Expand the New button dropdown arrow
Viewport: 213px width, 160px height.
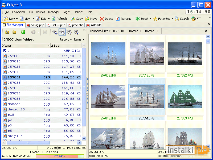[x=17, y=19]
